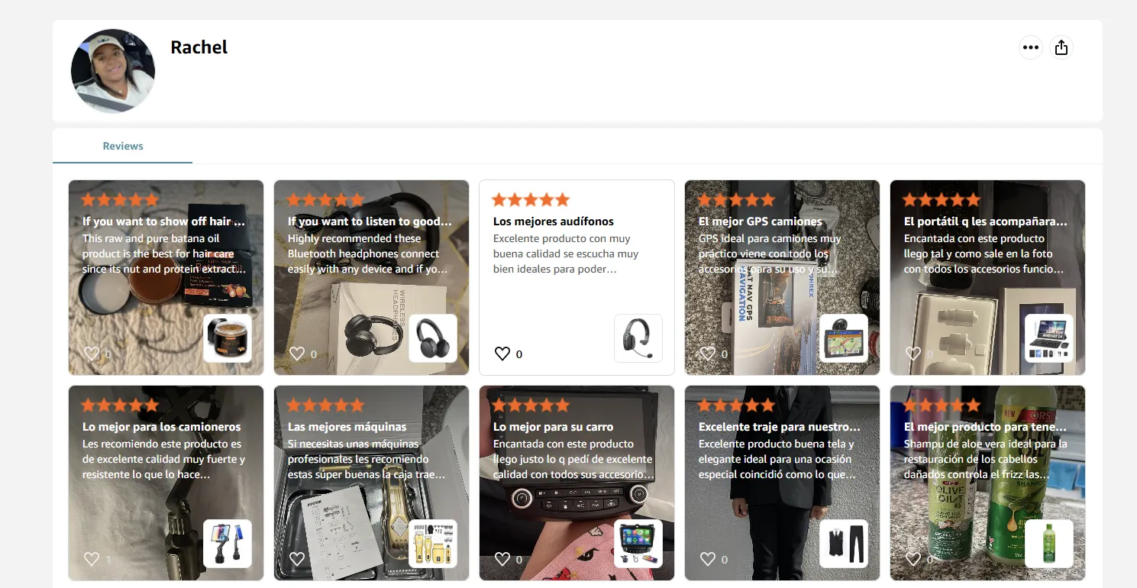Select the Reviews tab

[123, 146]
